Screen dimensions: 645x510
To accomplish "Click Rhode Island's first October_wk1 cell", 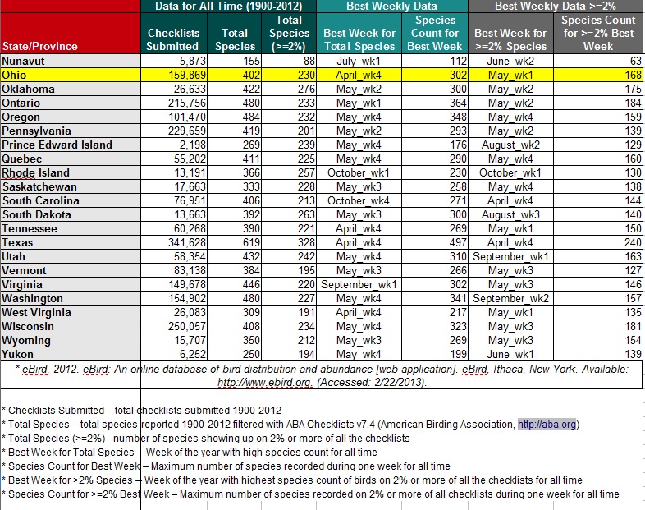I will click(x=359, y=173).
